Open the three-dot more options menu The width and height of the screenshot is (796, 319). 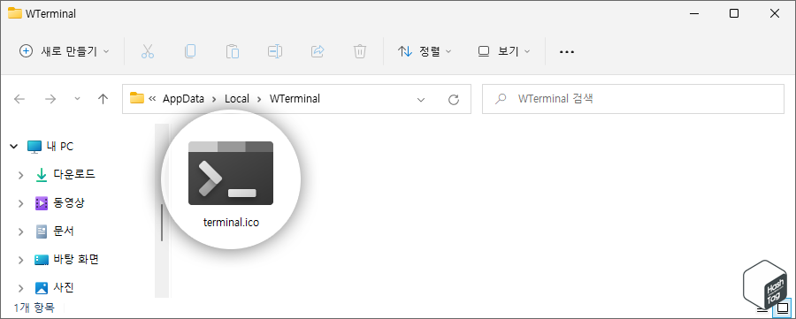567,52
